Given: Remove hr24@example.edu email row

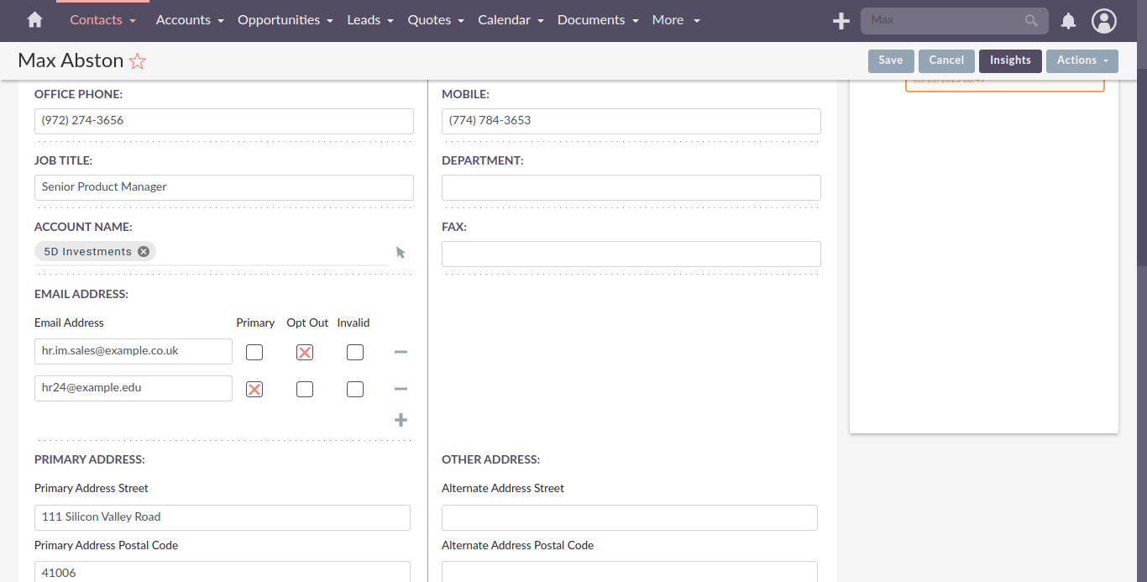Looking at the screenshot, I should [401, 389].
